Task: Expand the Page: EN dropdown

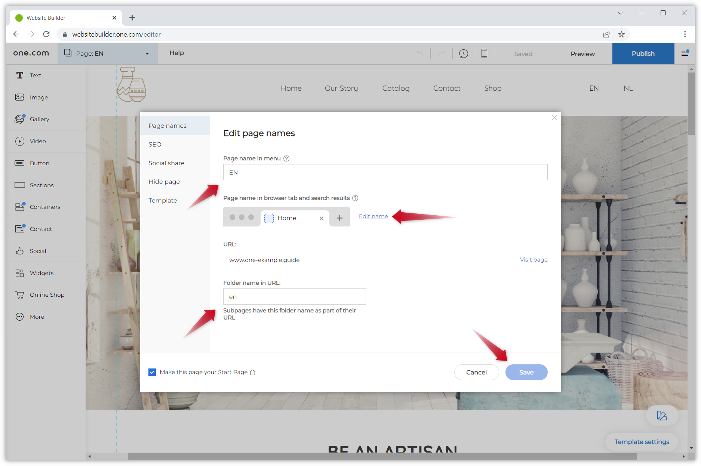Action: [147, 53]
